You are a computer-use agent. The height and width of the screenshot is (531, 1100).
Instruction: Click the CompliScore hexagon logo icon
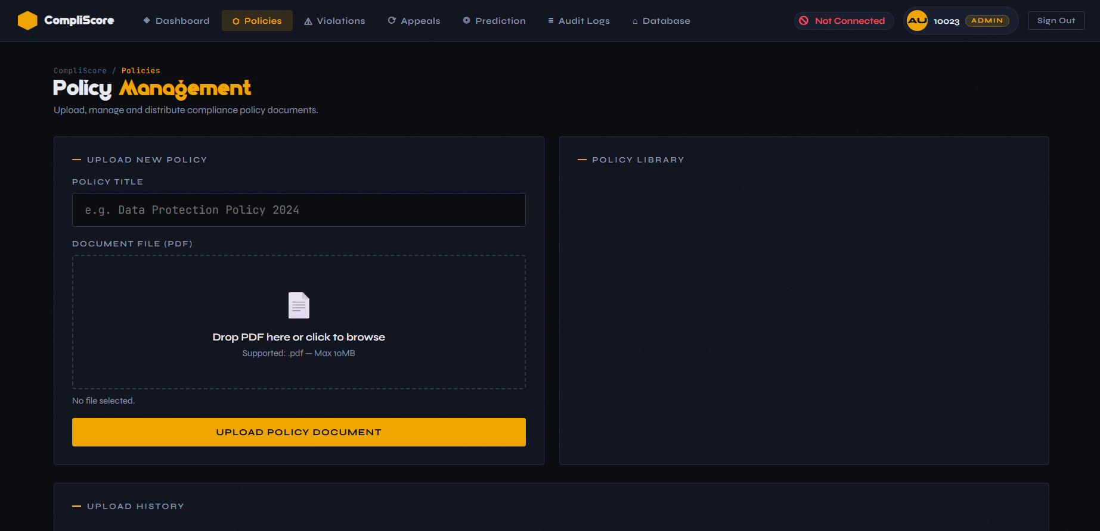[27, 21]
